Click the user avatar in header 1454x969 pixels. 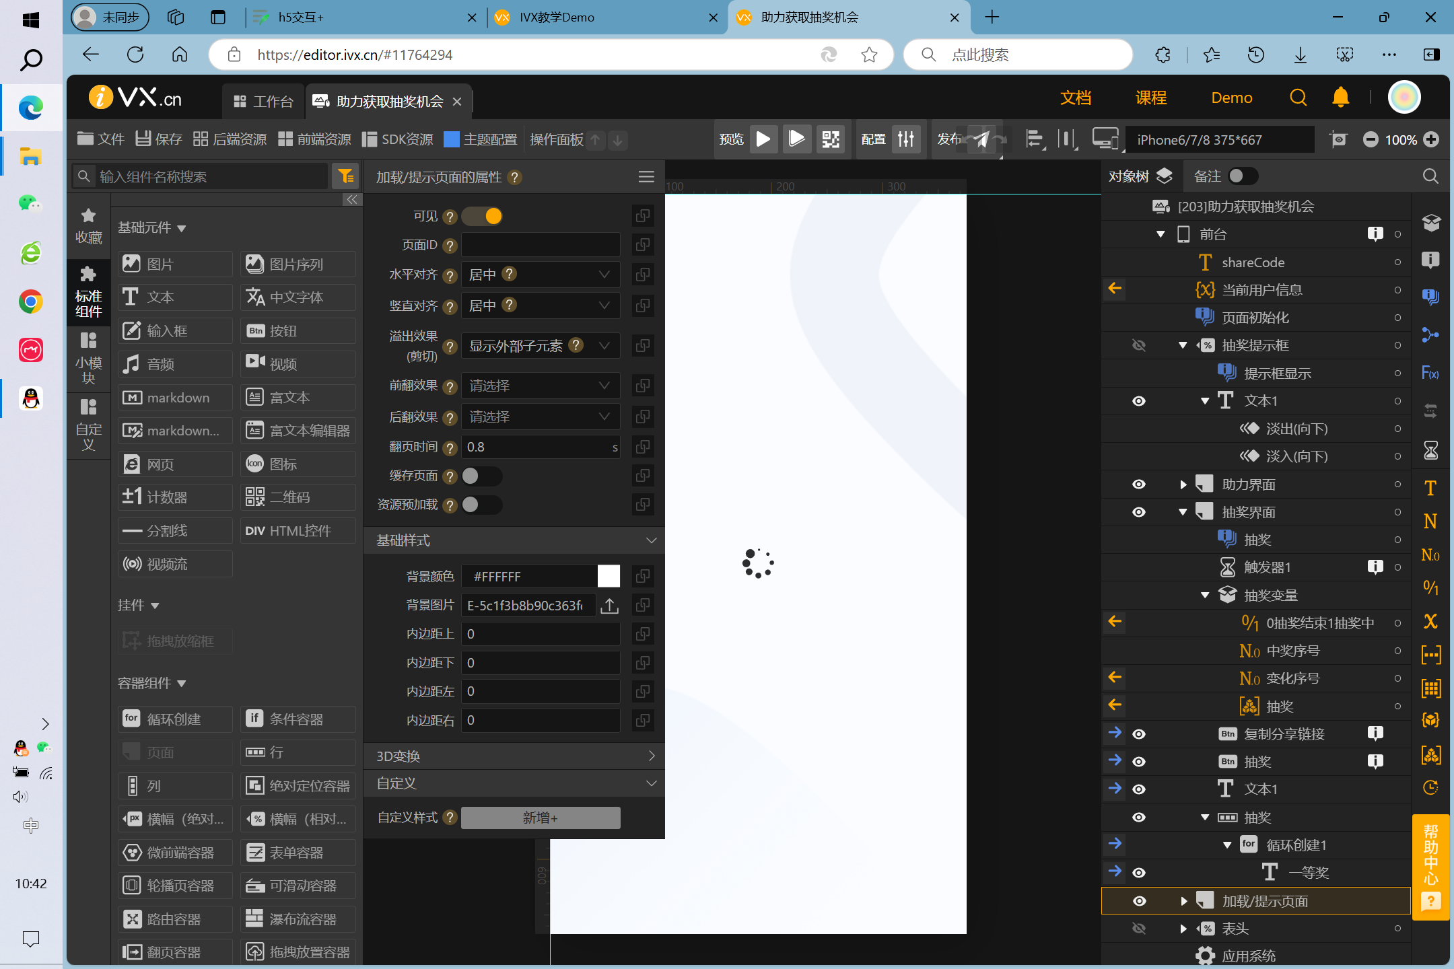point(1404,98)
